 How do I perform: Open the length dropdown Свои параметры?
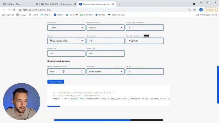pos(66,41)
